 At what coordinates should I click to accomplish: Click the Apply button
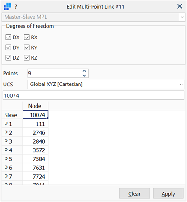[168, 193]
